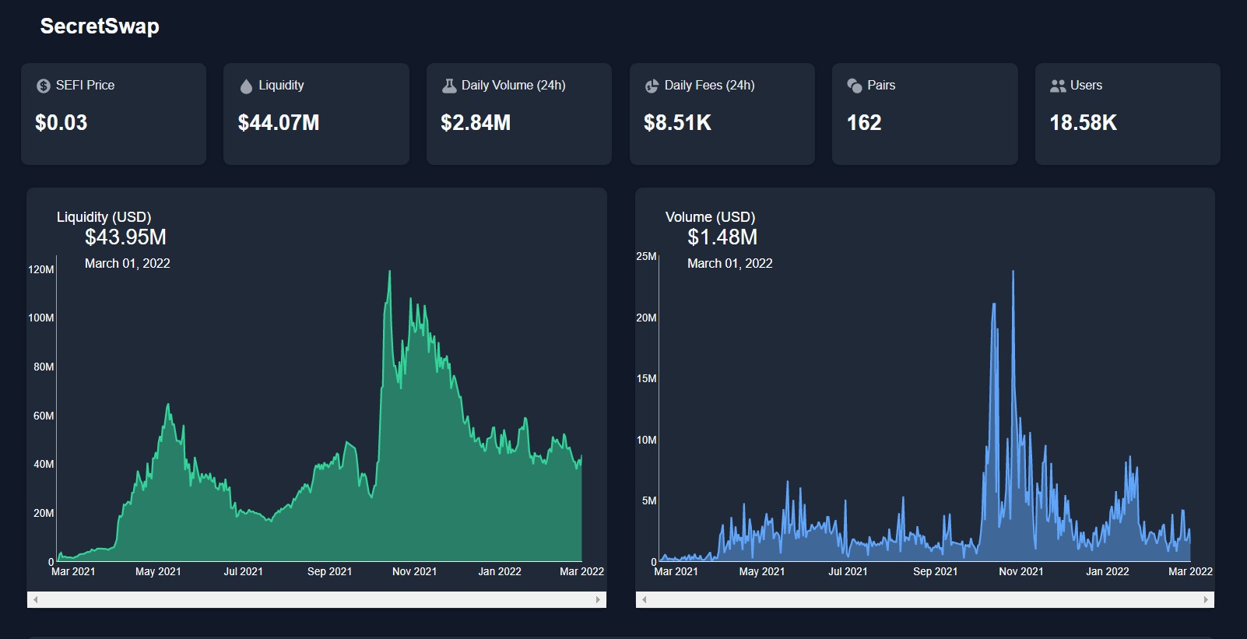Click the Users people icon

pyautogui.click(x=1058, y=86)
